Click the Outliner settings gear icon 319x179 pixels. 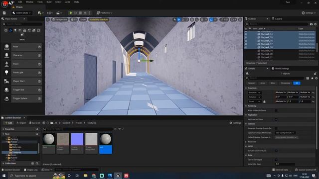tap(316, 24)
